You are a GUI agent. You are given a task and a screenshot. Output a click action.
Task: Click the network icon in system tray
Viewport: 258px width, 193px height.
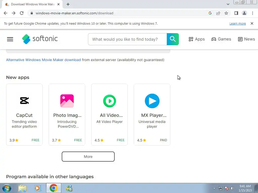(220, 188)
